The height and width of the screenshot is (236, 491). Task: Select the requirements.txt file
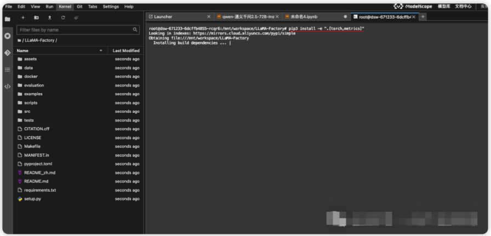(78, 190)
